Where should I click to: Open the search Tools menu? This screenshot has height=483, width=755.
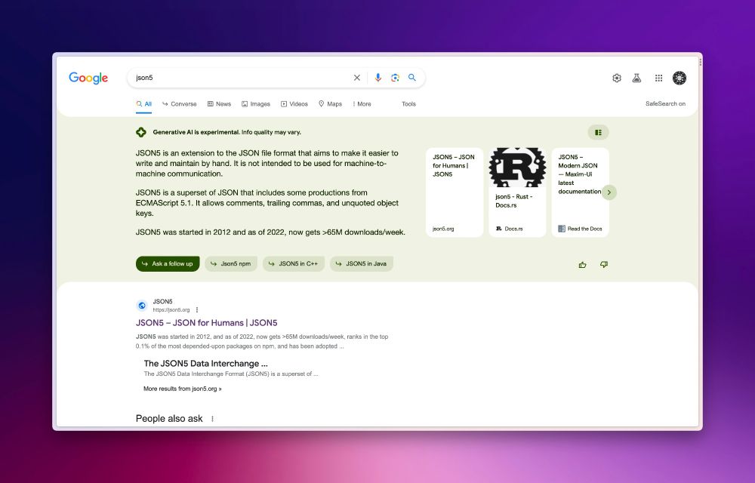pos(408,104)
